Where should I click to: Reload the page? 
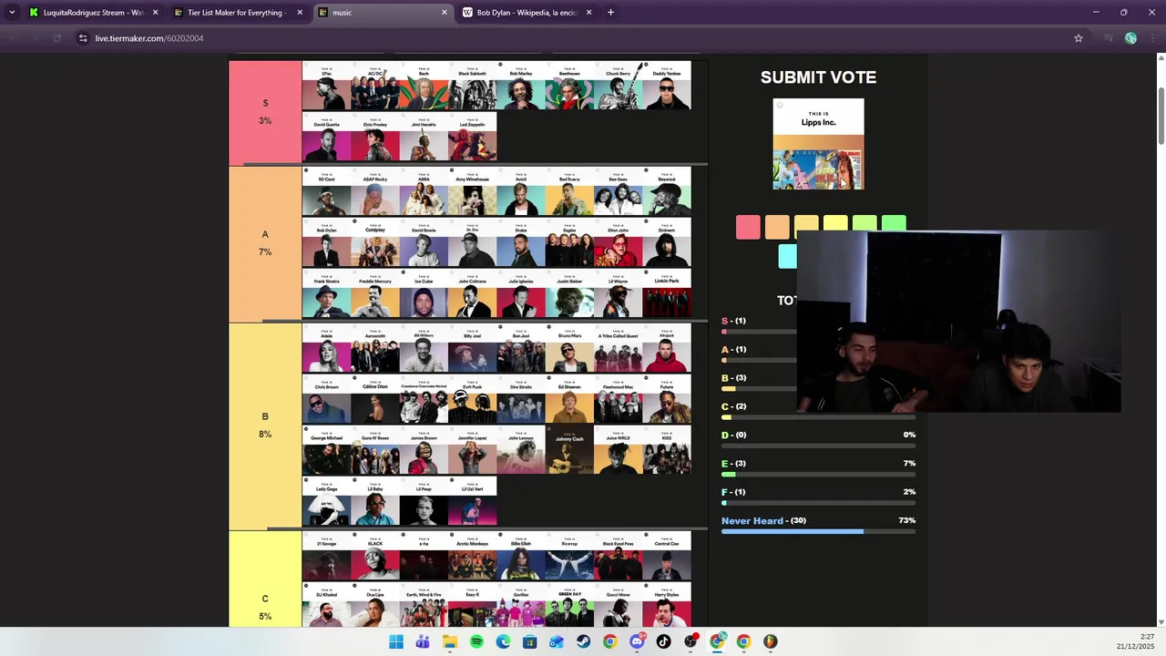click(x=56, y=38)
